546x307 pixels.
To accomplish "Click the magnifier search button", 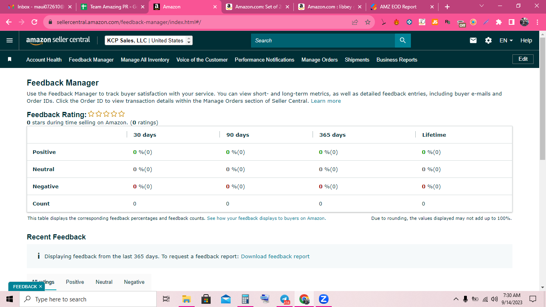I will point(403,40).
